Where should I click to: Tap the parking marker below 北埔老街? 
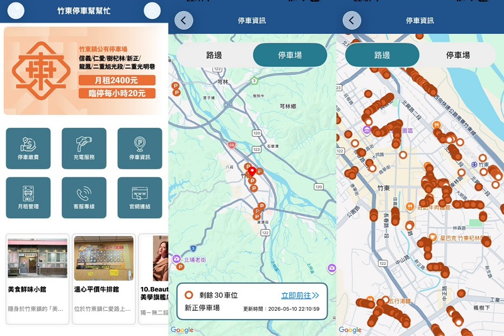tap(180, 267)
